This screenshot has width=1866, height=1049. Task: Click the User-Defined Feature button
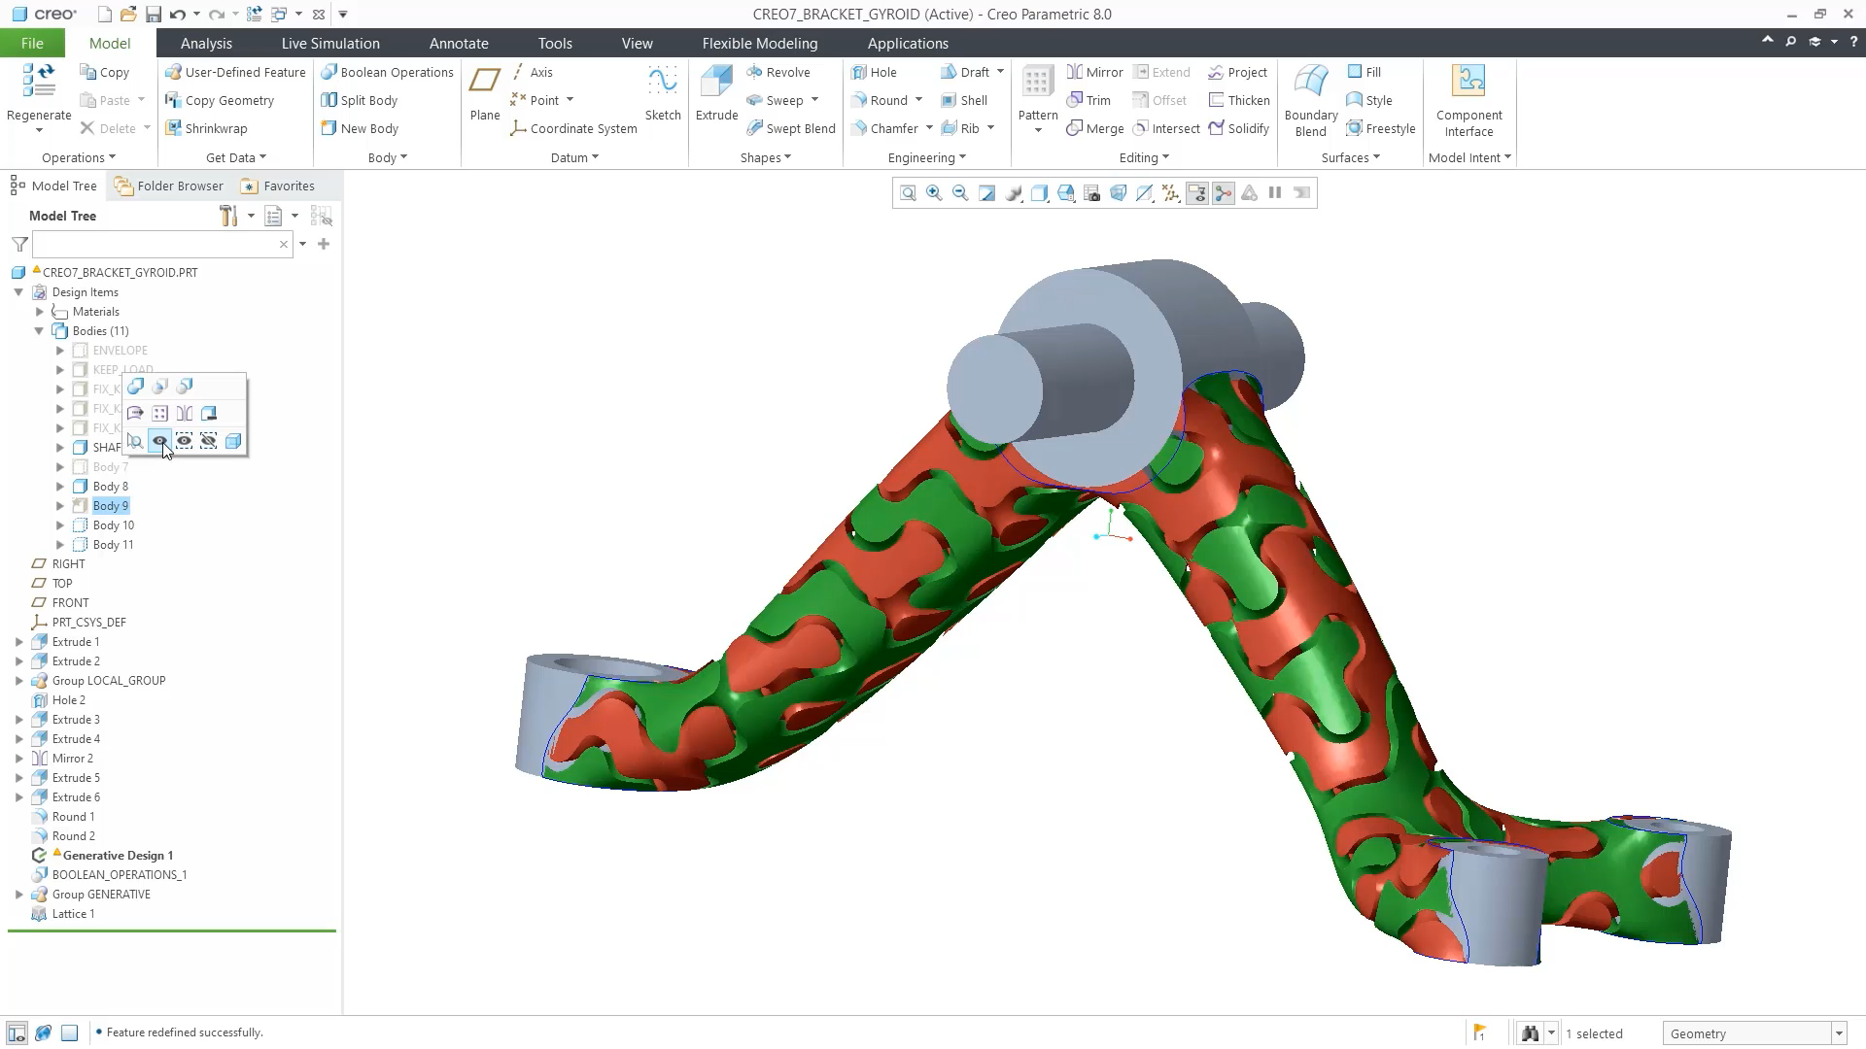[x=235, y=72]
